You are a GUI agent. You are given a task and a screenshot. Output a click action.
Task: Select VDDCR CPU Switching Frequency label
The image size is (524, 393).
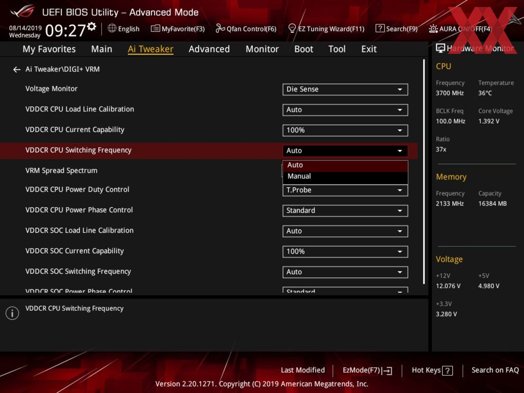tap(78, 150)
